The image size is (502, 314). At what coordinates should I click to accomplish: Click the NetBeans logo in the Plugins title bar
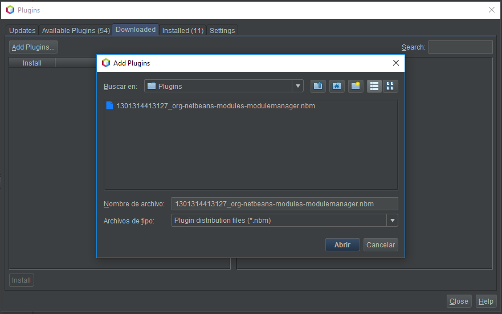[10, 10]
